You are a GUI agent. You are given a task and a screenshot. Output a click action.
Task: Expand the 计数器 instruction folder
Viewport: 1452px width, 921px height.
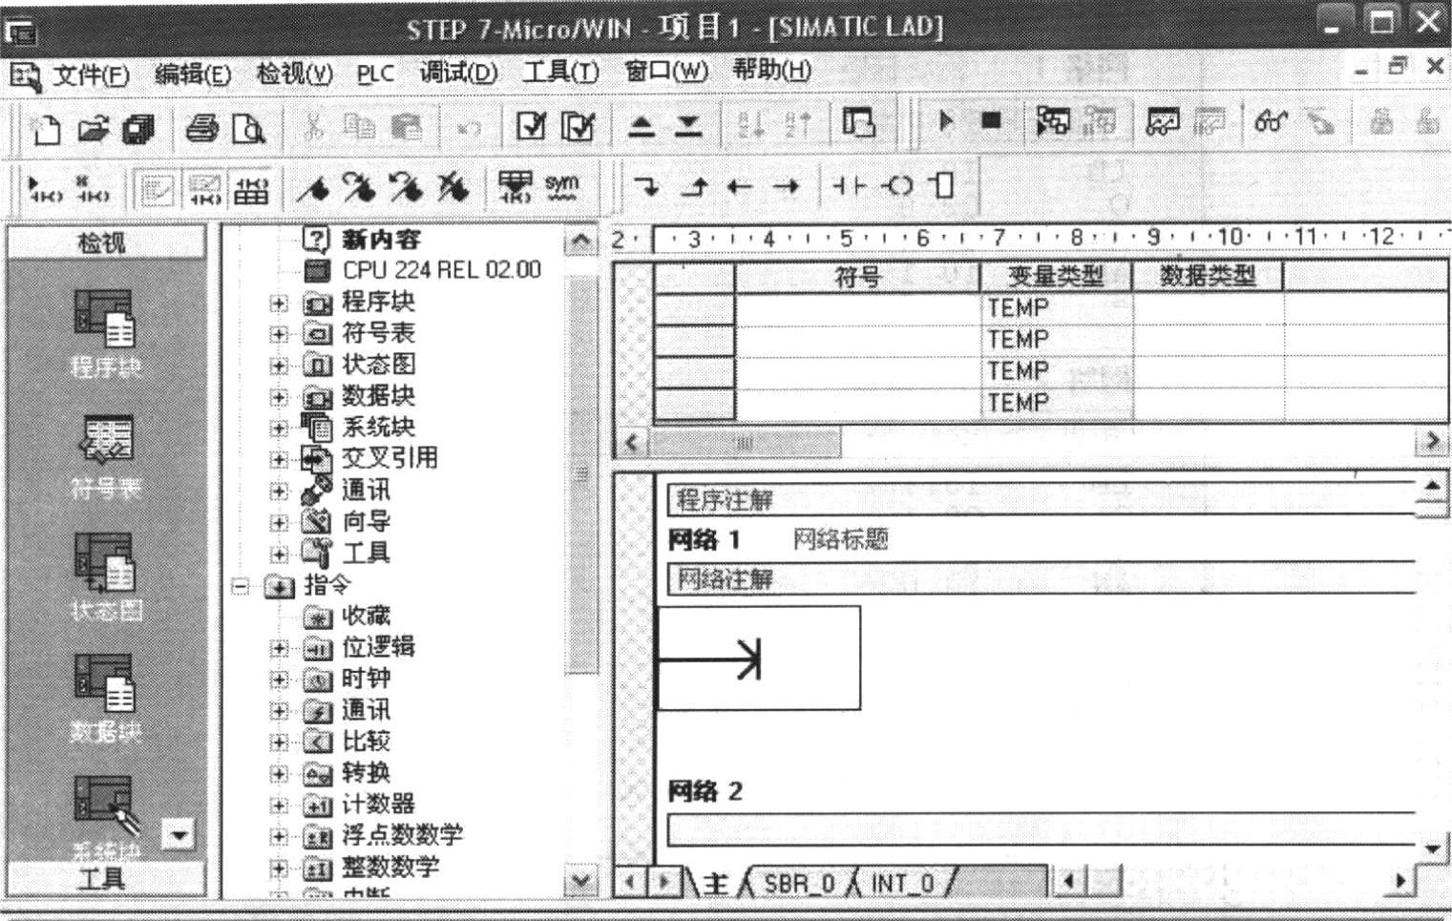tap(278, 806)
